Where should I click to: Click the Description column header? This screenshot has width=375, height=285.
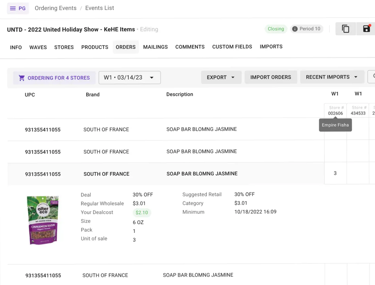pos(180,94)
